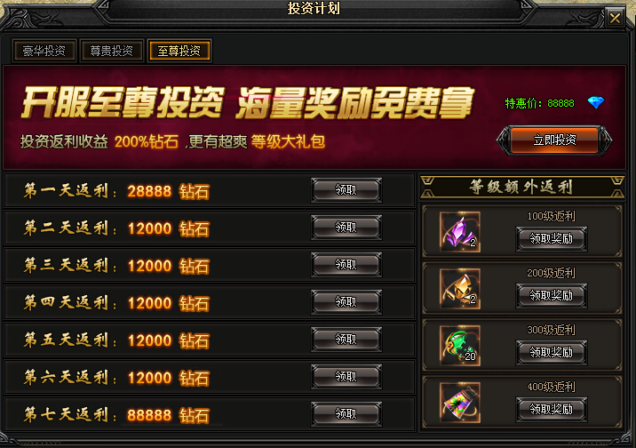
Task: Click the 立即投资 button
Action: (554, 140)
